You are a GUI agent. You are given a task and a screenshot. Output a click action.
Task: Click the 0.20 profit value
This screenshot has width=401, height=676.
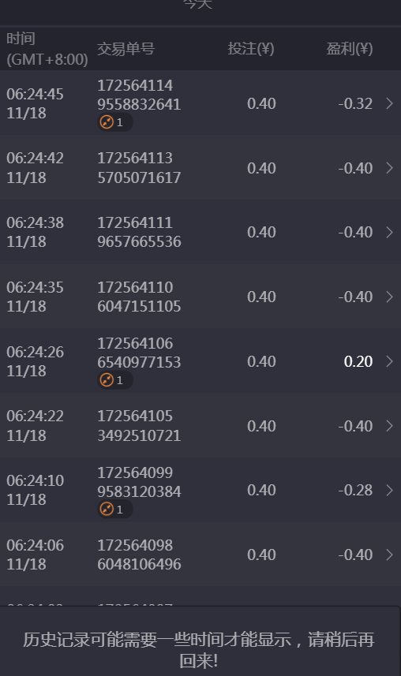tap(358, 361)
